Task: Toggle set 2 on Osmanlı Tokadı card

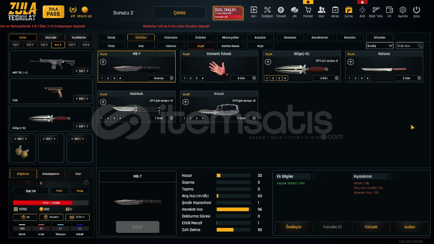Action: point(190,78)
